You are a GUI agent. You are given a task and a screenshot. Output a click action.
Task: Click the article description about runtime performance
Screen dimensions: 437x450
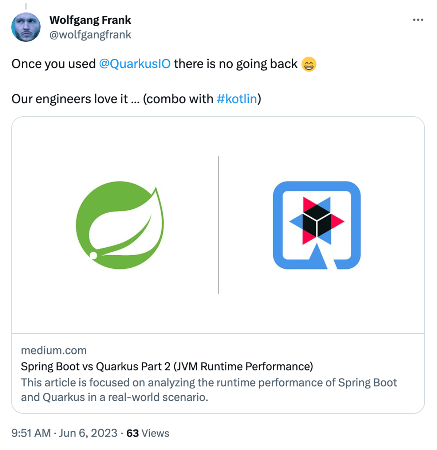coord(208,389)
